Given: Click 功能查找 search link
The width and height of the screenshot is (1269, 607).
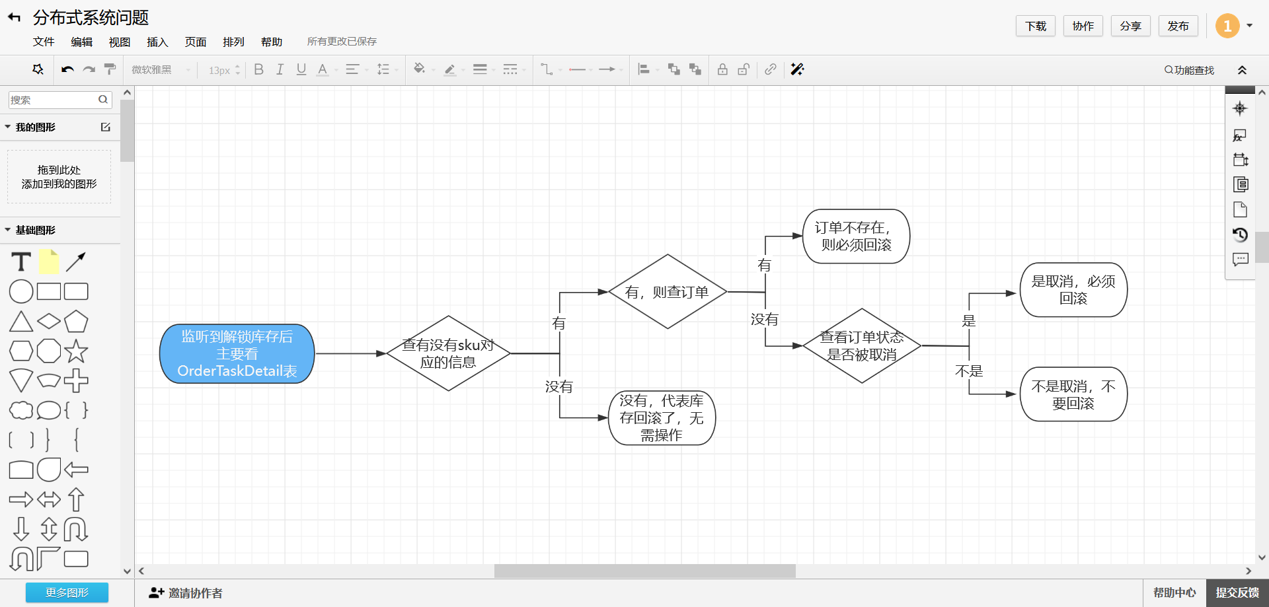Looking at the screenshot, I should coord(1189,70).
